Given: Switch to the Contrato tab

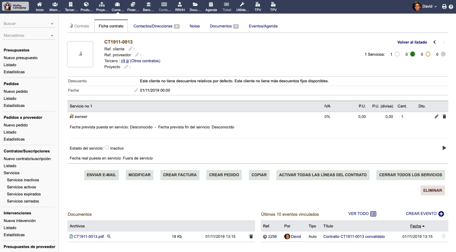Looking at the screenshot, I should [79, 26].
